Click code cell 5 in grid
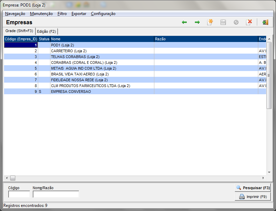This screenshot has width=276, height=211. 21,68
